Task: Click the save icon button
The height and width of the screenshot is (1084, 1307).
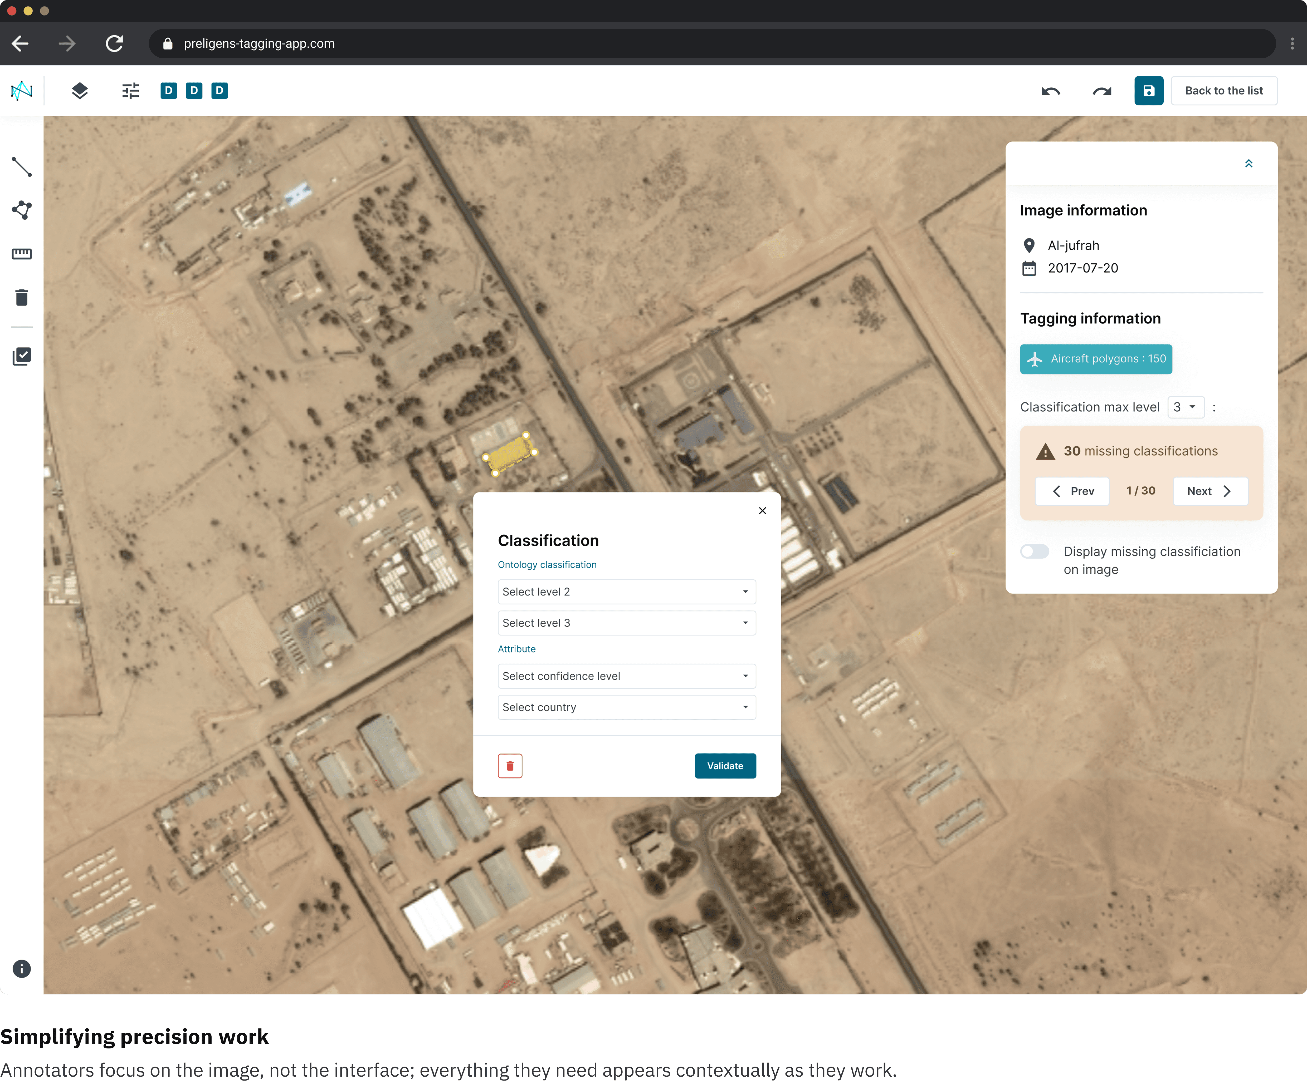Action: (x=1148, y=91)
